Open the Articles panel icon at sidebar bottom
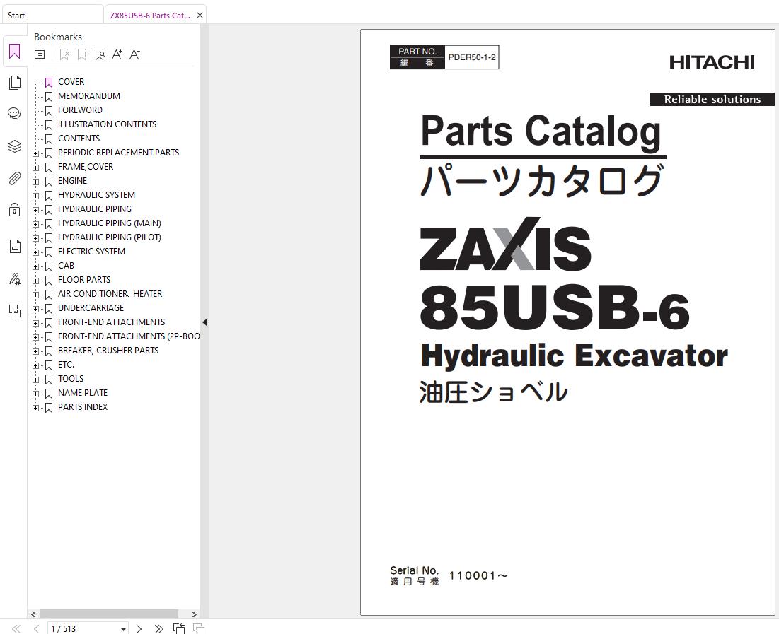This screenshot has height=634, width=779. [x=14, y=311]
